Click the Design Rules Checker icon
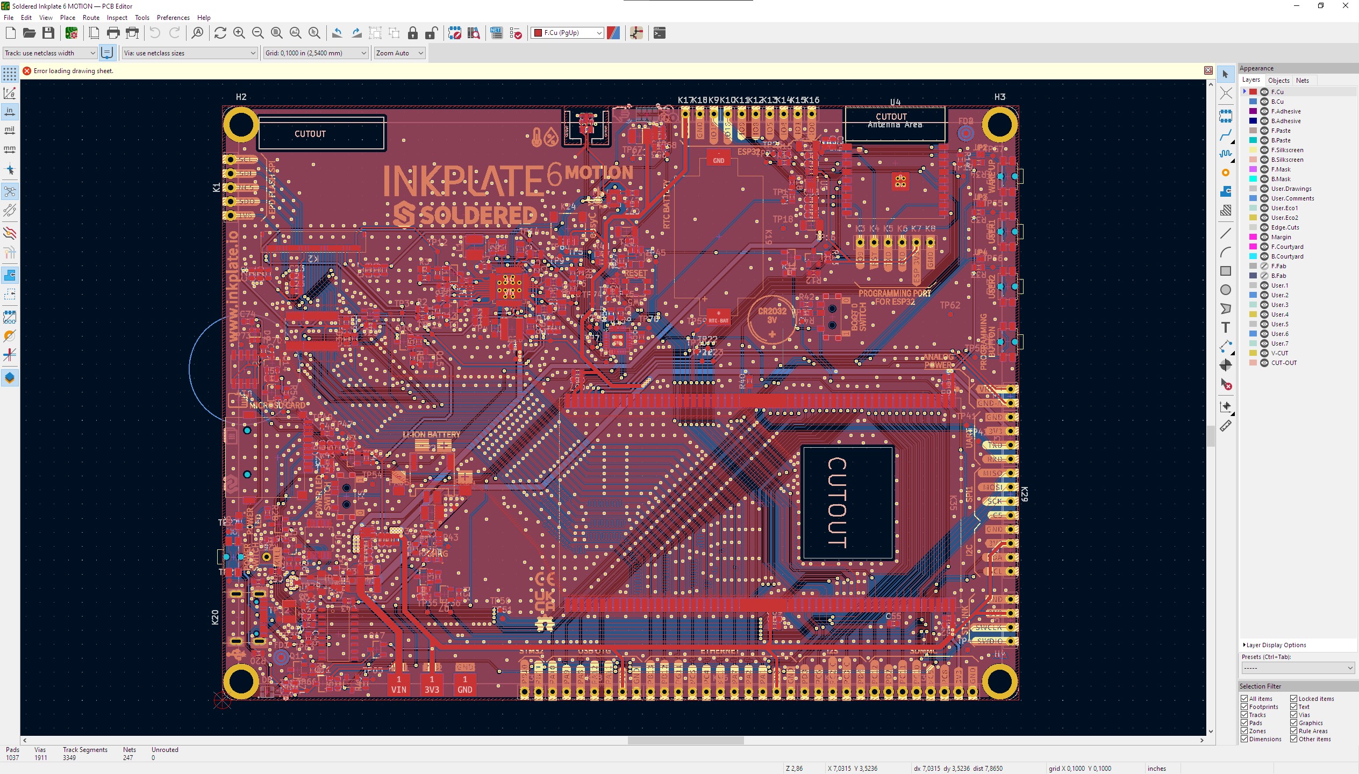 tap(516, 33)
